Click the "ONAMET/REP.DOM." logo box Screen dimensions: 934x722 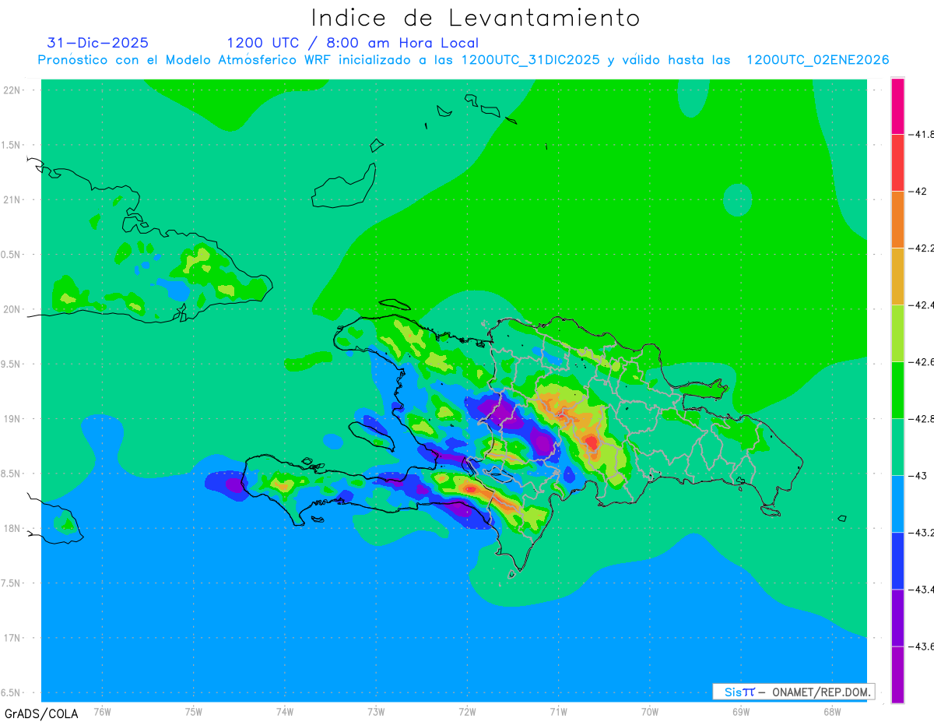pos(793,692)
